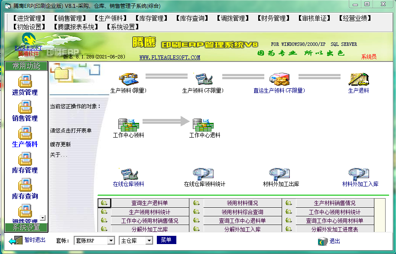
Task: Click the 调拨管理 sidebar icon
Action: point(25,211)
